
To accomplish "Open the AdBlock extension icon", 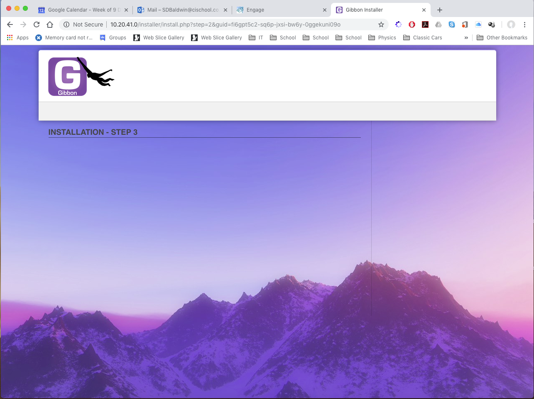I will click(412, 24).
